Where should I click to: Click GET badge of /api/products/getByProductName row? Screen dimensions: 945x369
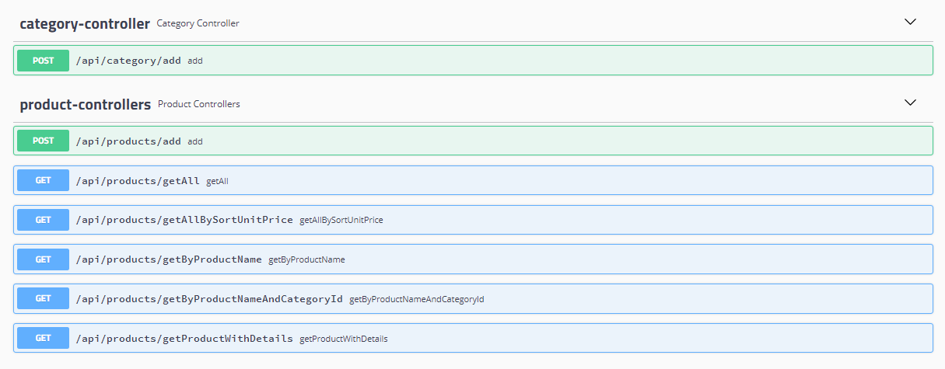click(x=44, y=259)
